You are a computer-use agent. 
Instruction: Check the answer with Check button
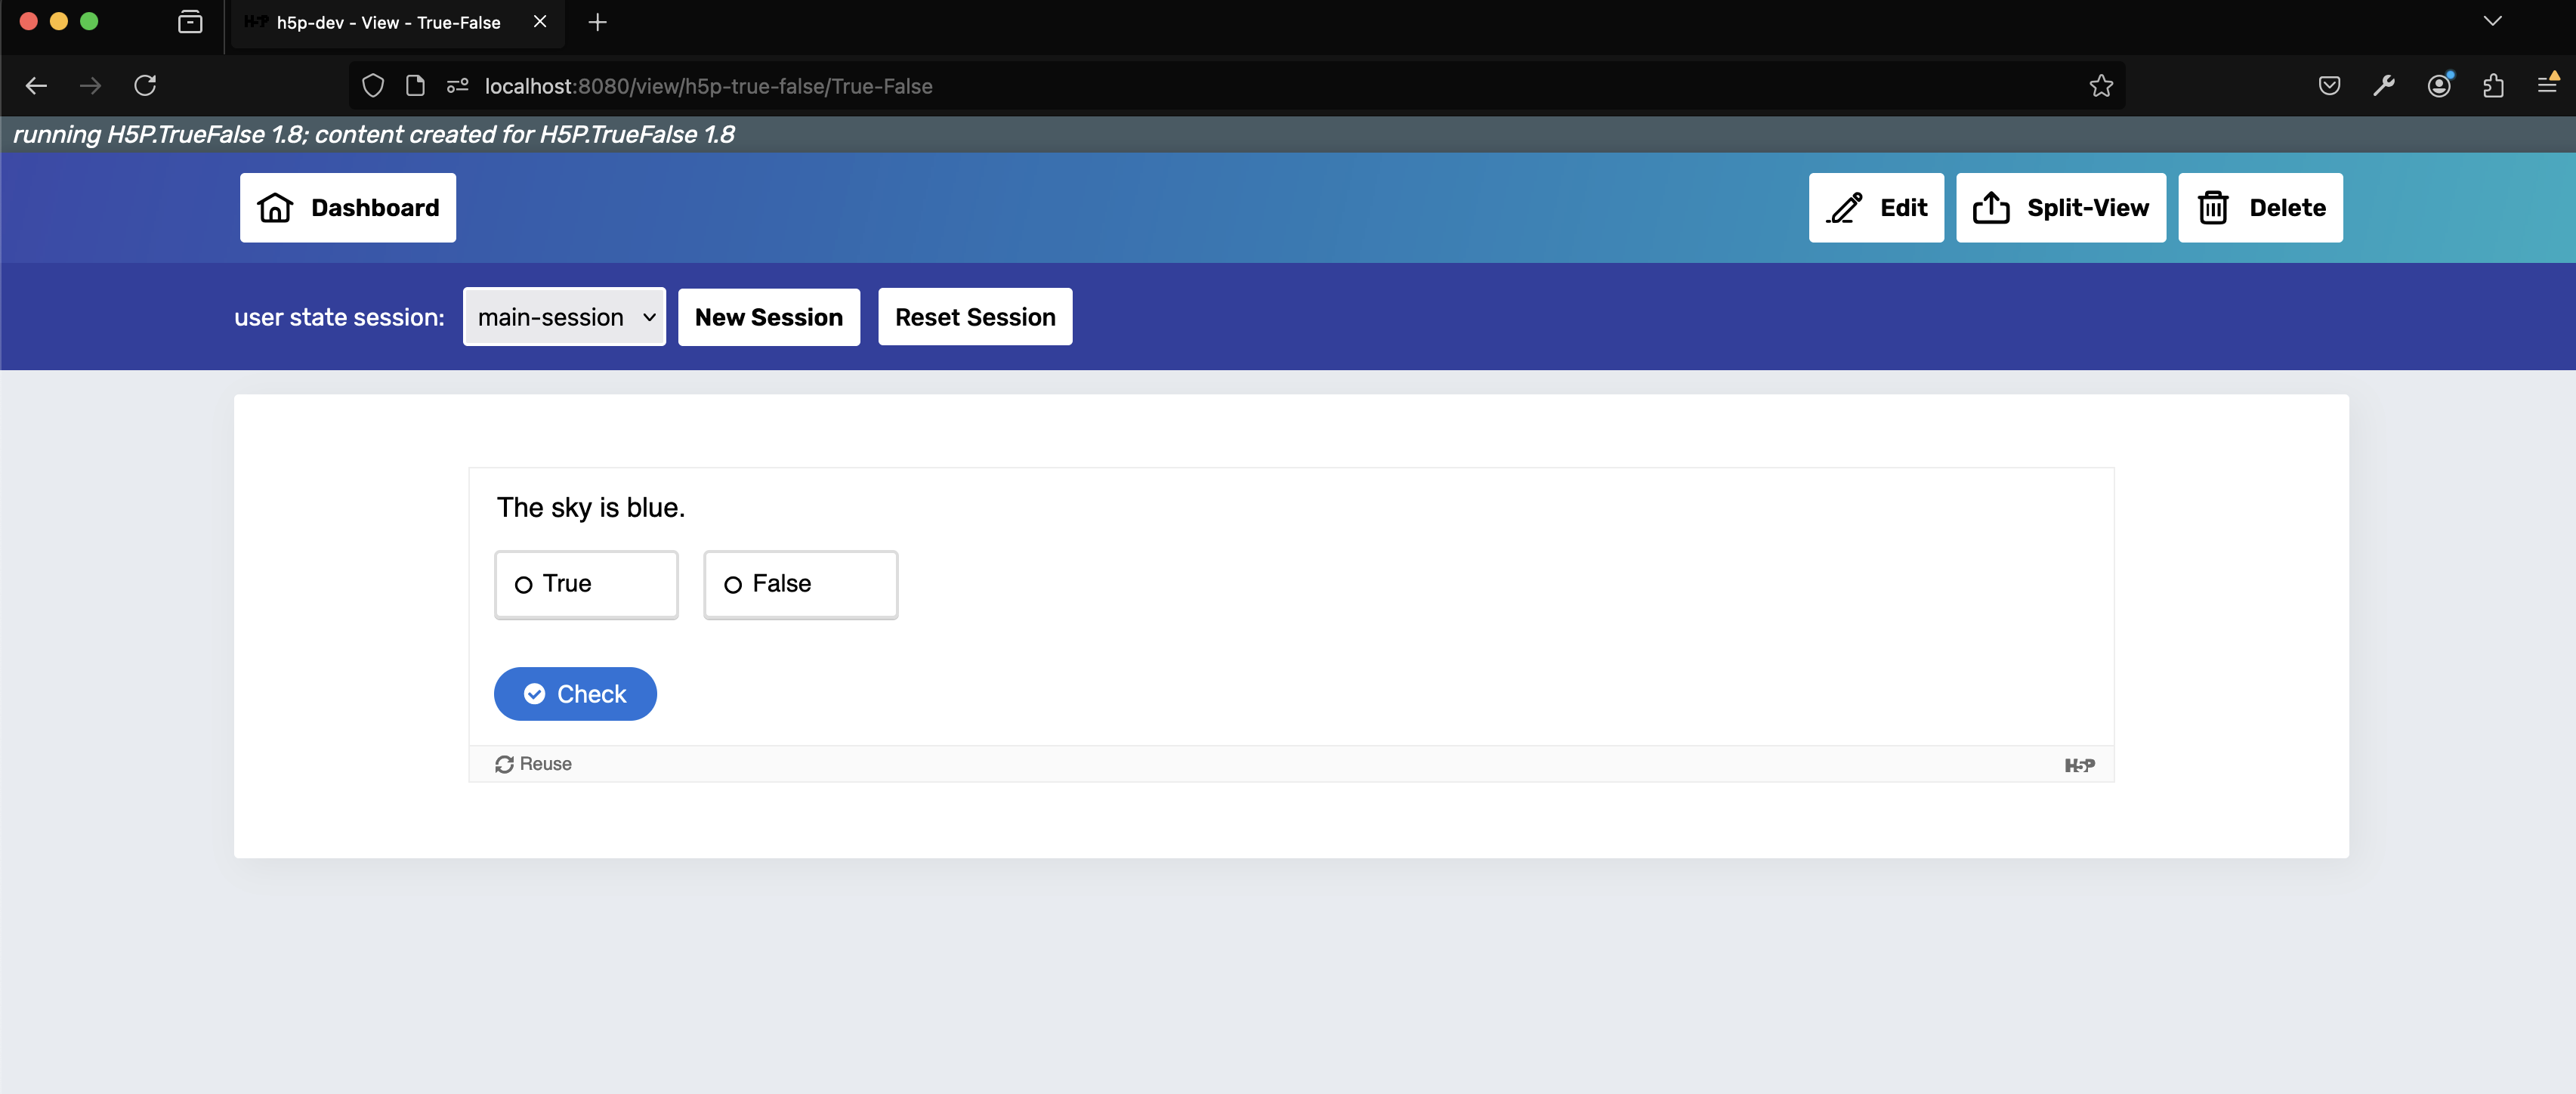click(x=575, y=693)
